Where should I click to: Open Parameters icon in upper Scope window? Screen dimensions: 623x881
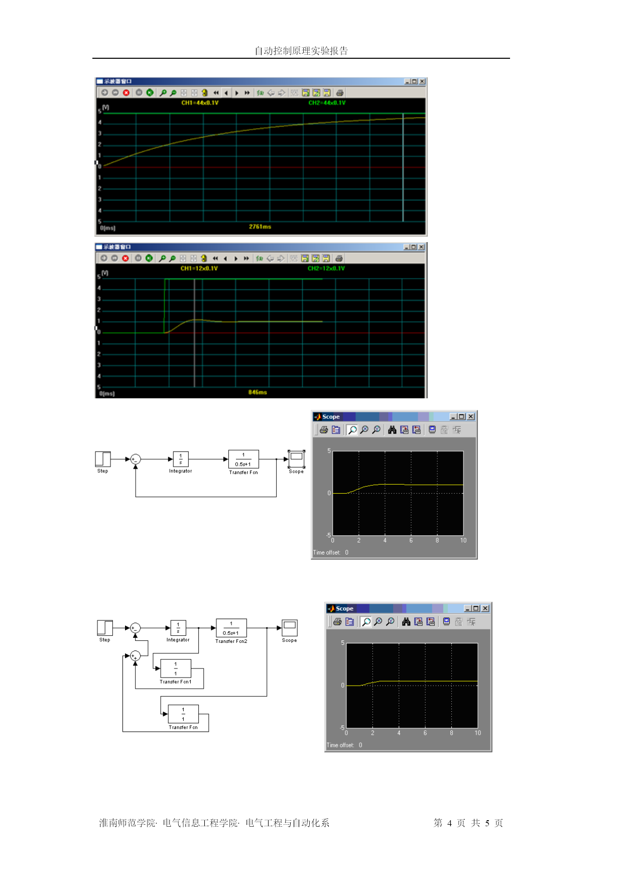(336, 430)
